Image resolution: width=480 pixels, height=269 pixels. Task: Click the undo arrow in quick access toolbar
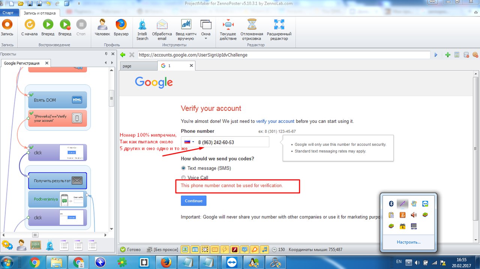[49, 3]
